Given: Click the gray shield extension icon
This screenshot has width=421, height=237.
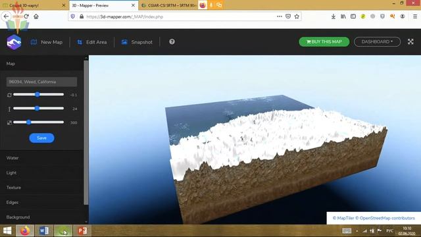Looking at the screenshot, I should tap(383, 16).
